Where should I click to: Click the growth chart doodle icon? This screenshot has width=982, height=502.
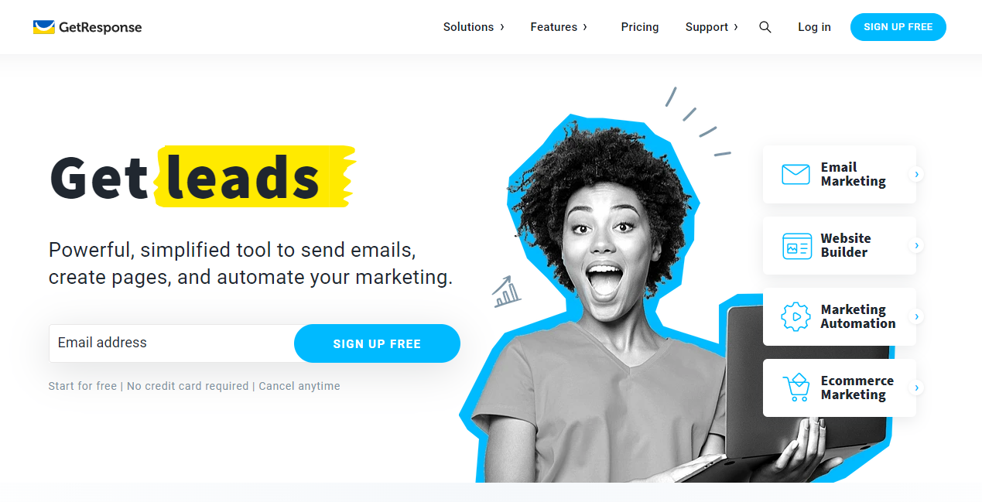506,292
